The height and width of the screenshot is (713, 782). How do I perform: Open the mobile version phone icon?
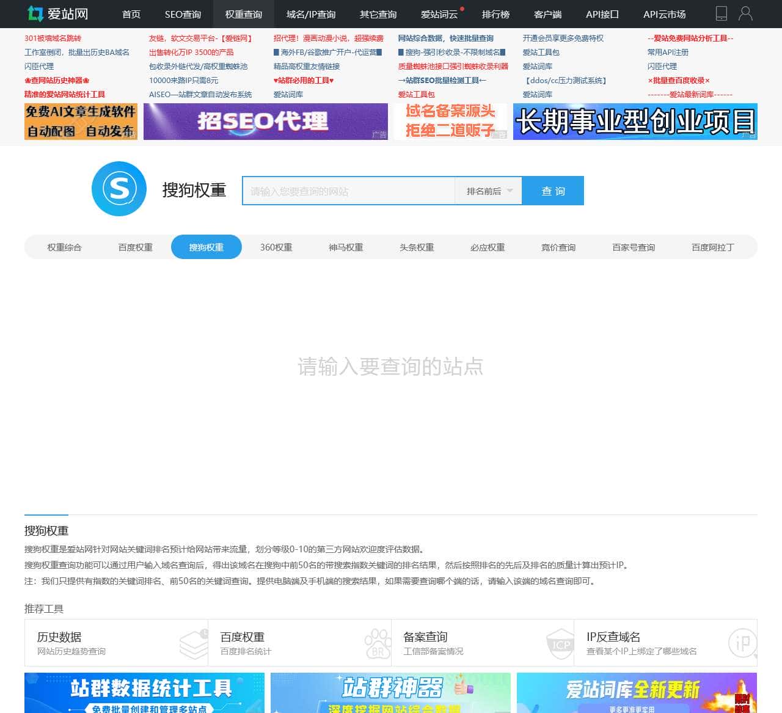(x=722, y=13)
